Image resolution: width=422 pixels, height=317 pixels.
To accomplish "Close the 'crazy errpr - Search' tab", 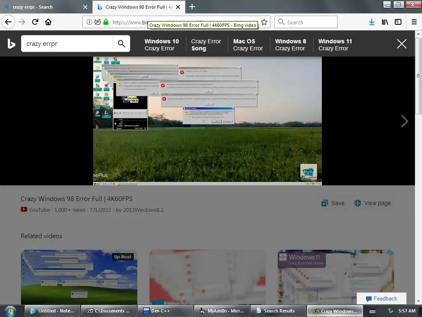I will pos(85,7).
